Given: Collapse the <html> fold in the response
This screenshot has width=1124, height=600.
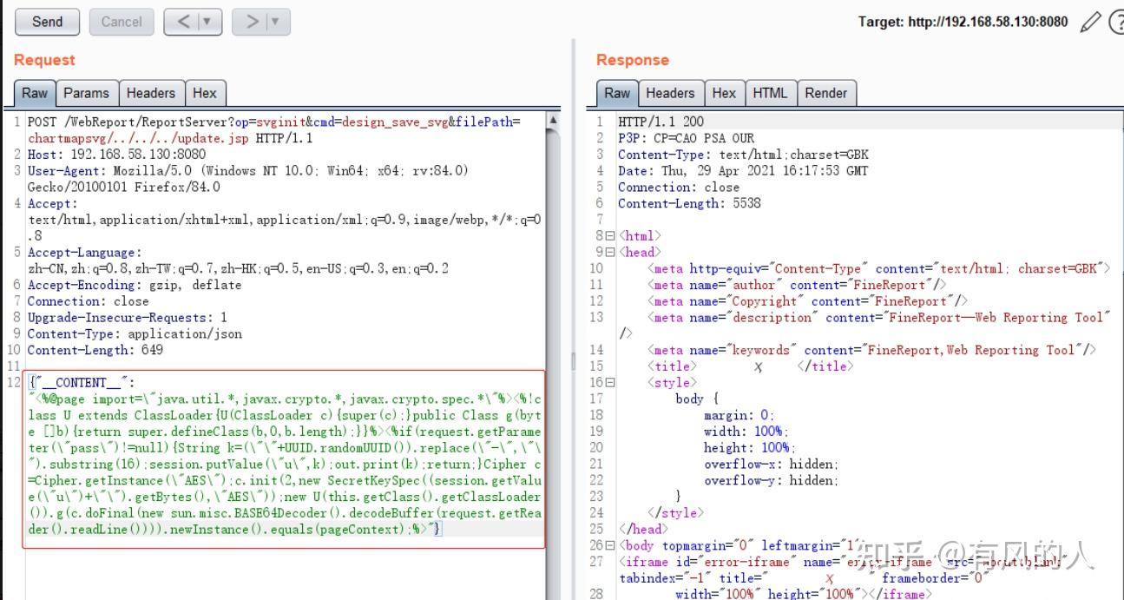Looking at the screenshot, I should tap(610, 236).
